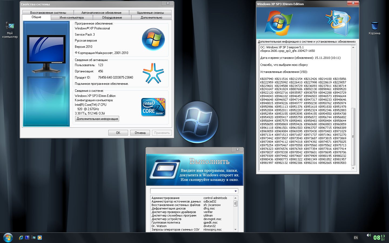This screenshot has width=389, height=243.
Task: Click the scroll-down arrow in IDimm info window
Action: (353, 168)
